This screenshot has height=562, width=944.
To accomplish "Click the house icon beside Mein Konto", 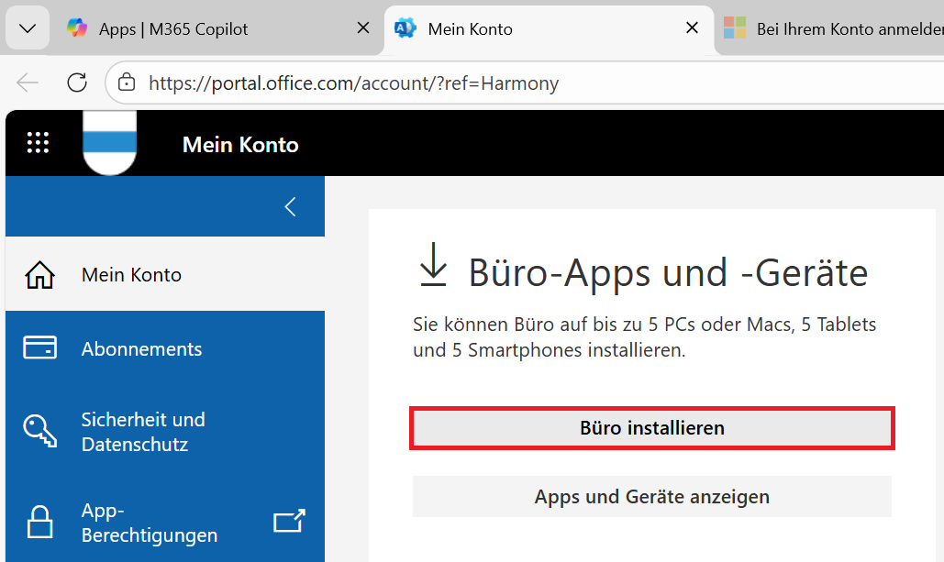I will 40,275.
